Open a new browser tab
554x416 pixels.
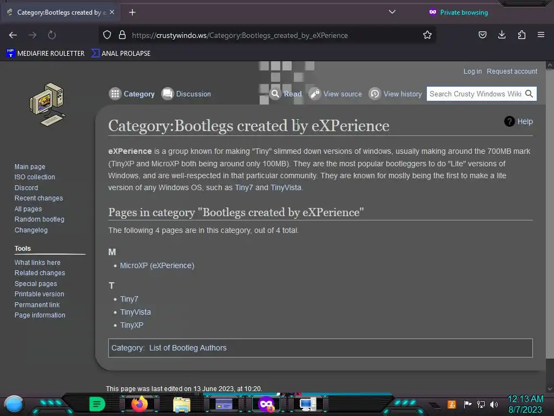click(132, 12)
